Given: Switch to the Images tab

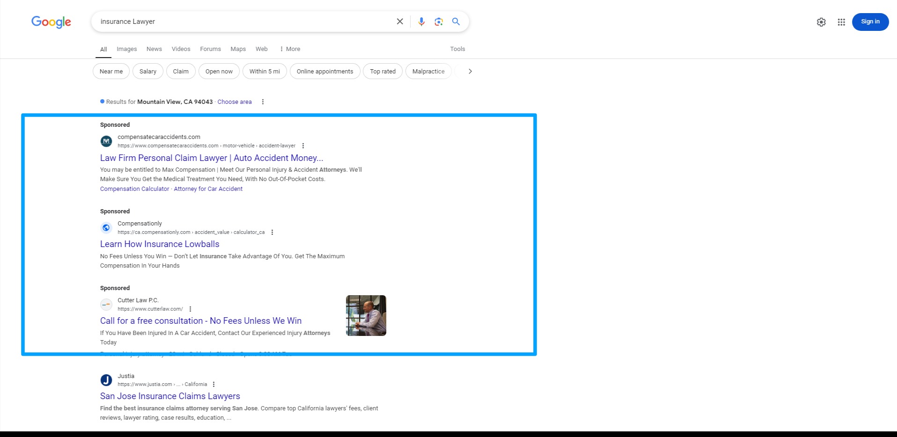Looking at the screenshot, I should 127,49.
